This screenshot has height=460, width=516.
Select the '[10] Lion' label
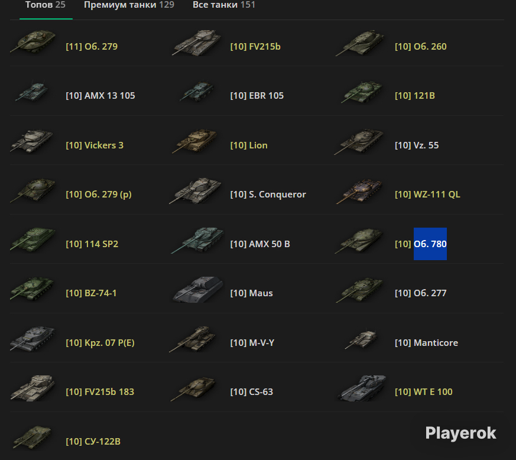click(249, 145)
